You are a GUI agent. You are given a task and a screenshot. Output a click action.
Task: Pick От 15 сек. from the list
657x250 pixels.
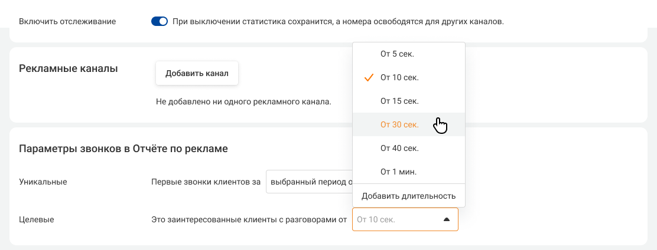pos(399,101)
